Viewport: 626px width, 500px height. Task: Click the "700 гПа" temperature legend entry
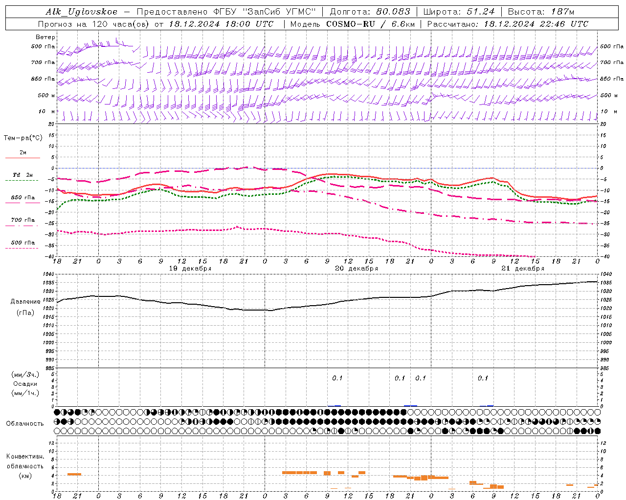[23, 220]
